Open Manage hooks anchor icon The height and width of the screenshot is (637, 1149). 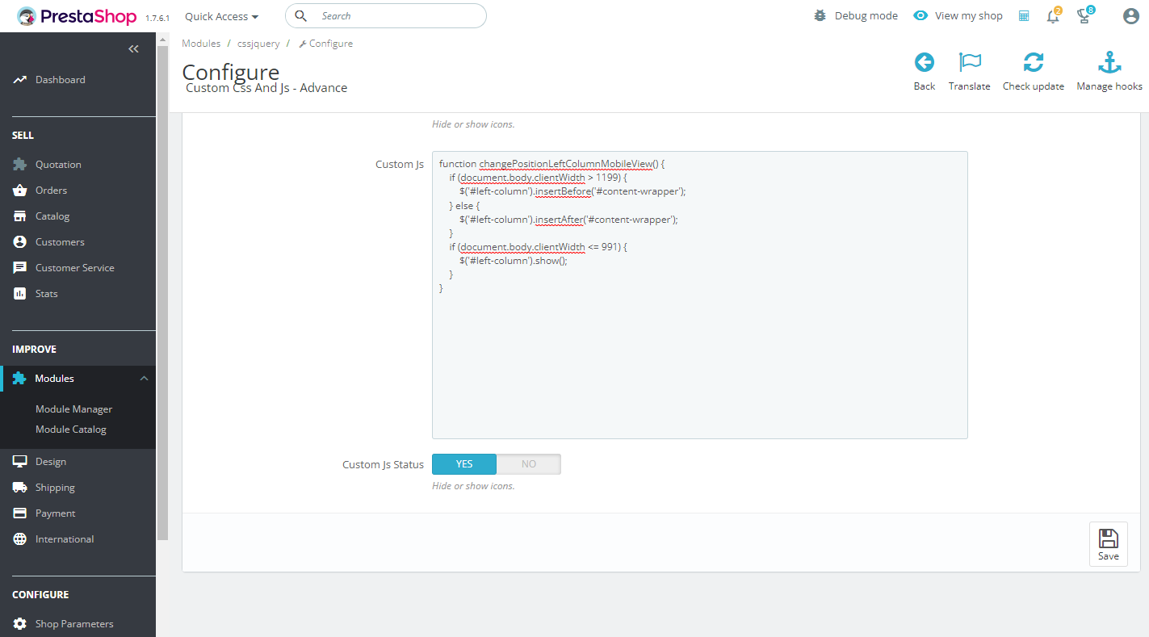click(x=1109, y=62)
